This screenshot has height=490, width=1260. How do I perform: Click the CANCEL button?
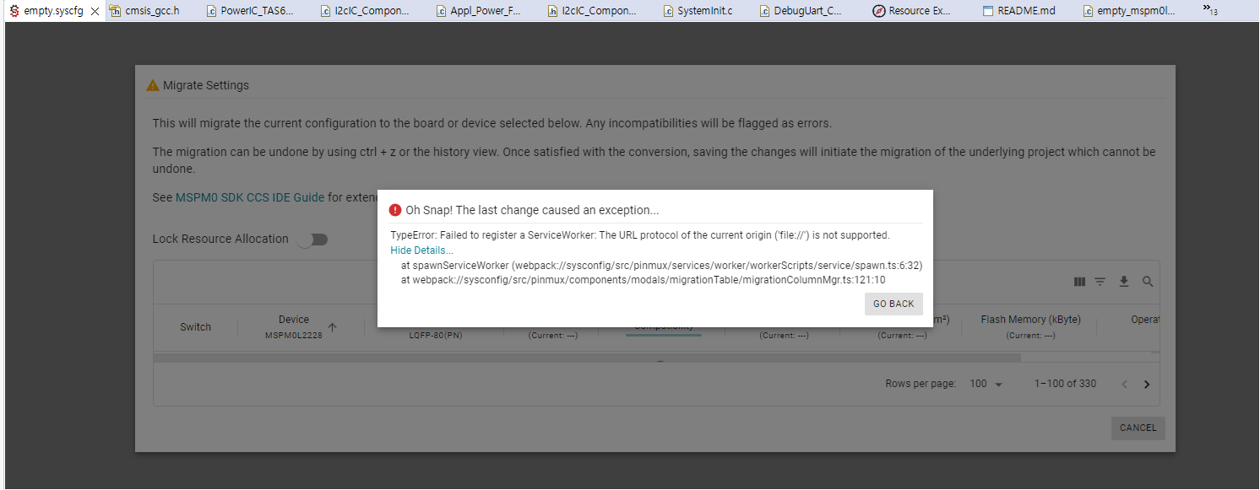[x=1138, y=428]
